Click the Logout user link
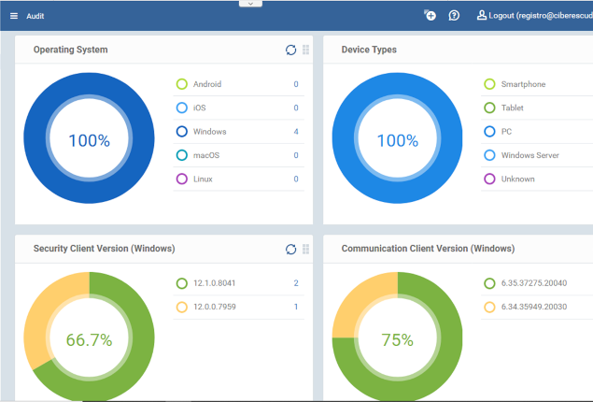The image size is (593, 402). point(535,16)
